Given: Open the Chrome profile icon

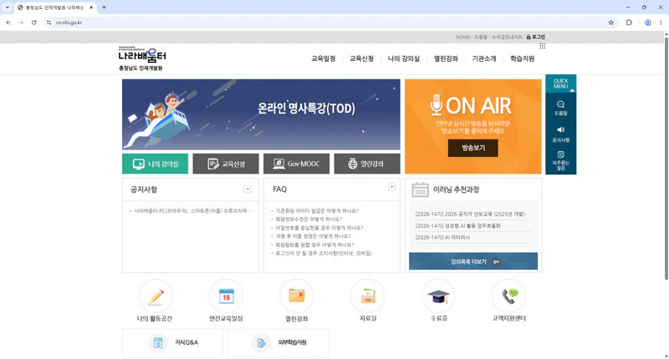Looking at the screenshot, I should coord(647,23).
